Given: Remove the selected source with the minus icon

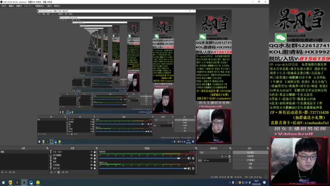Looking at the screenshot, I should 55,172.
